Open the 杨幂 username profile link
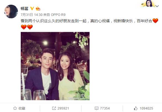The image size is (162, 112). pos(25,9)
